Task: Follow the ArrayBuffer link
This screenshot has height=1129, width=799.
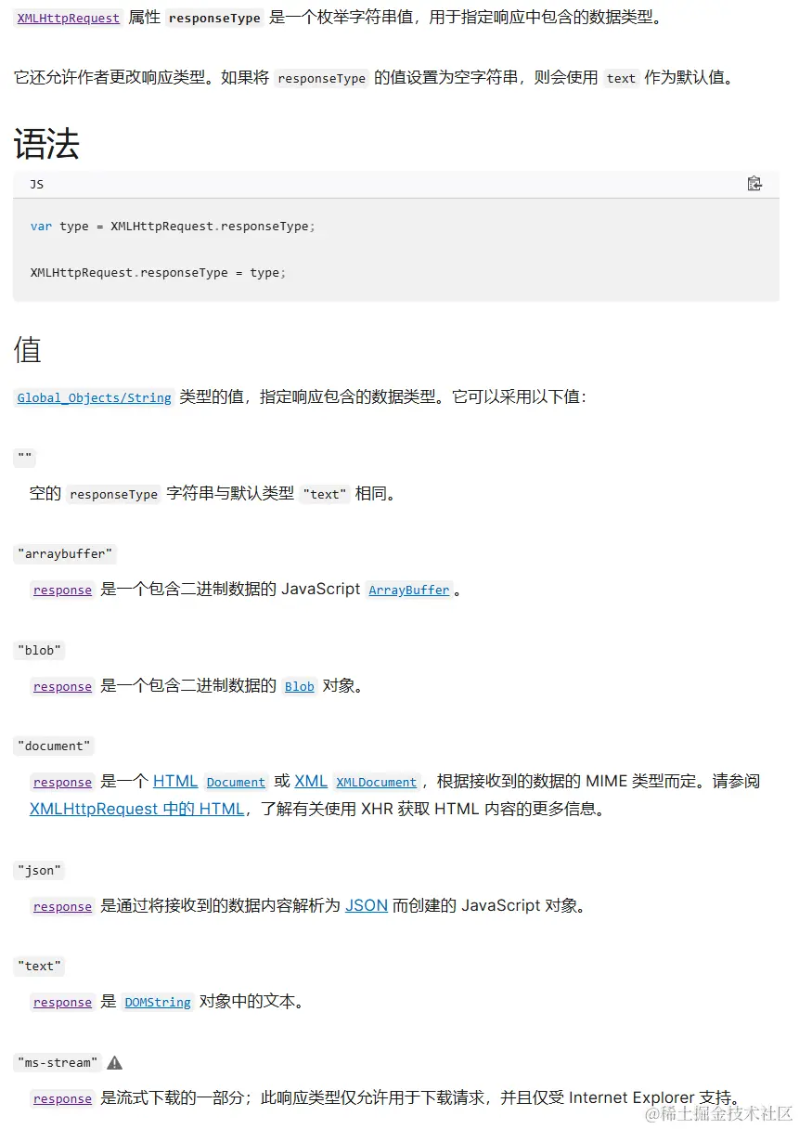Action: [409, 590]
